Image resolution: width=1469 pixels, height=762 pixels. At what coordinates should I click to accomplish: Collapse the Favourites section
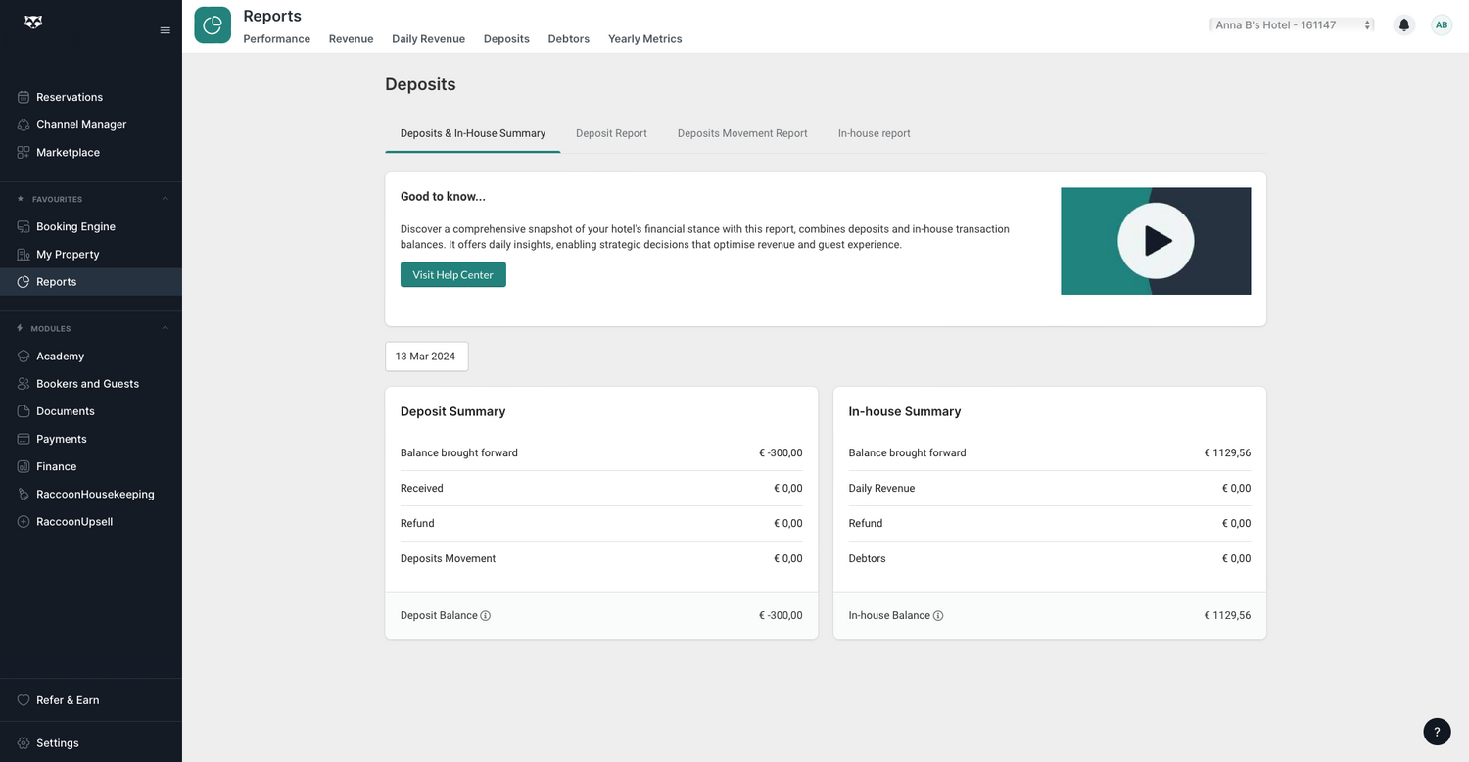[165, 199]
